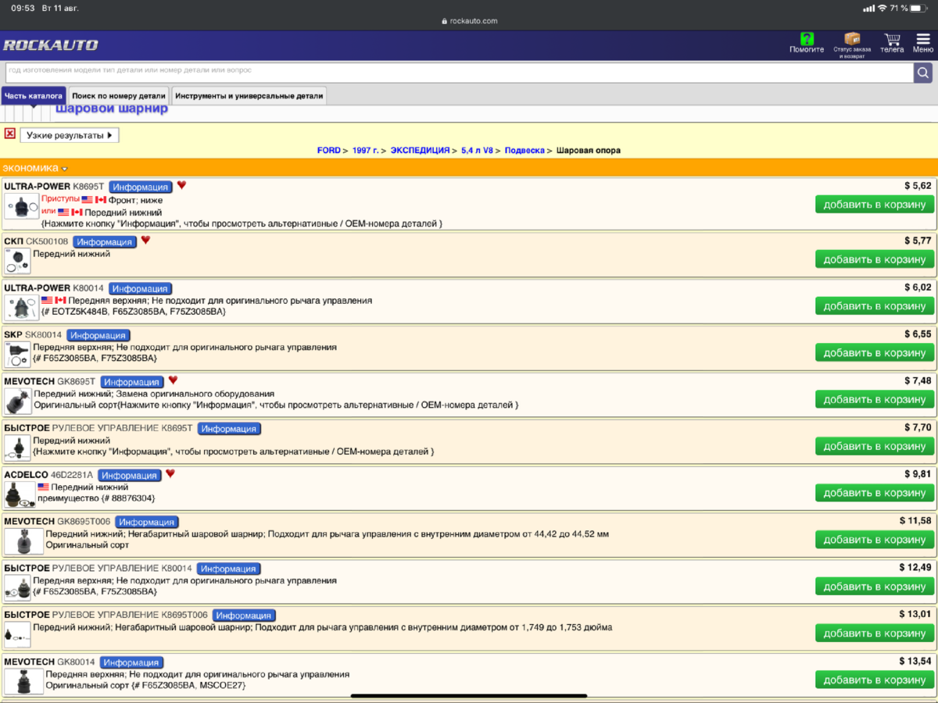Click 'Шаровая опора' breadcrumb text
Image resolution: width=938 pixels, height=703 pixels.
589,150
